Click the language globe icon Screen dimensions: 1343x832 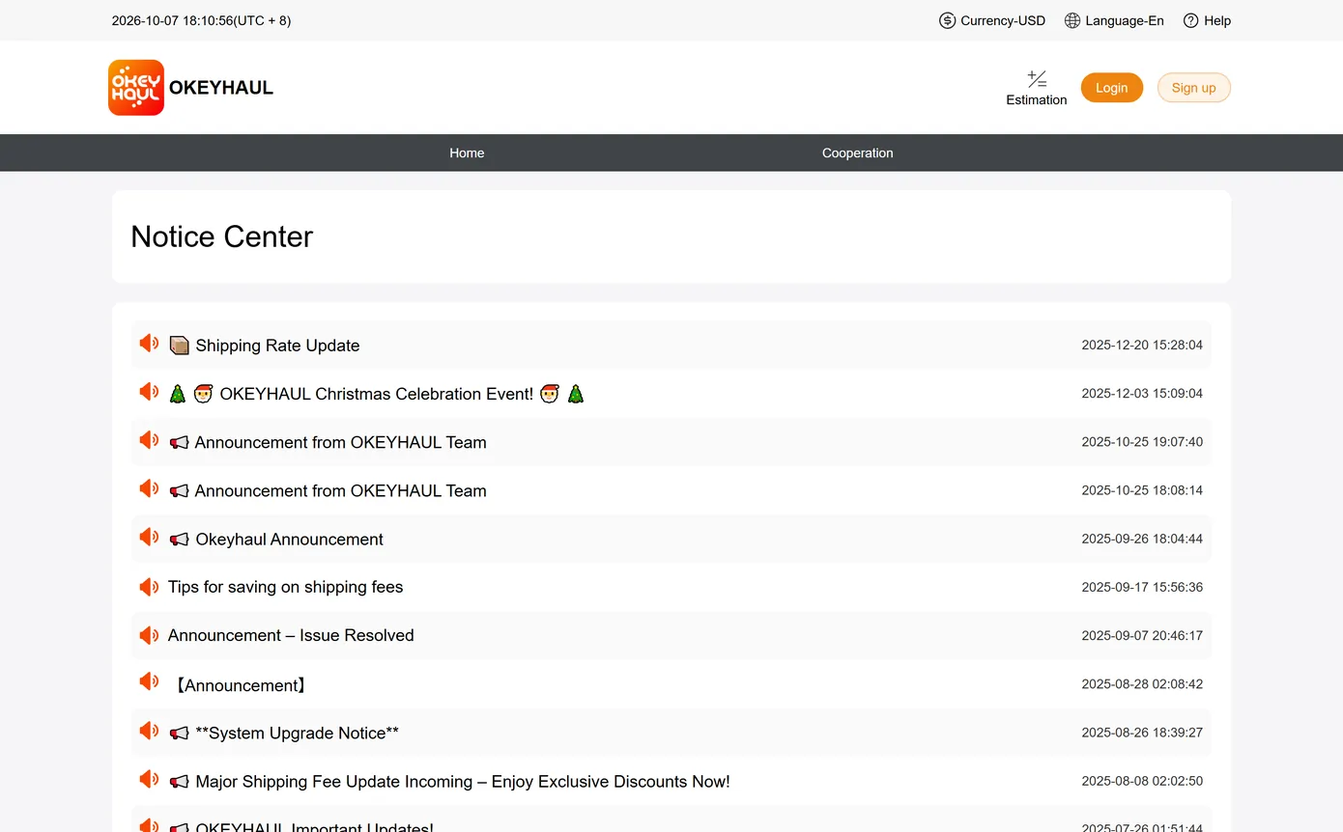coord(1072,20)
